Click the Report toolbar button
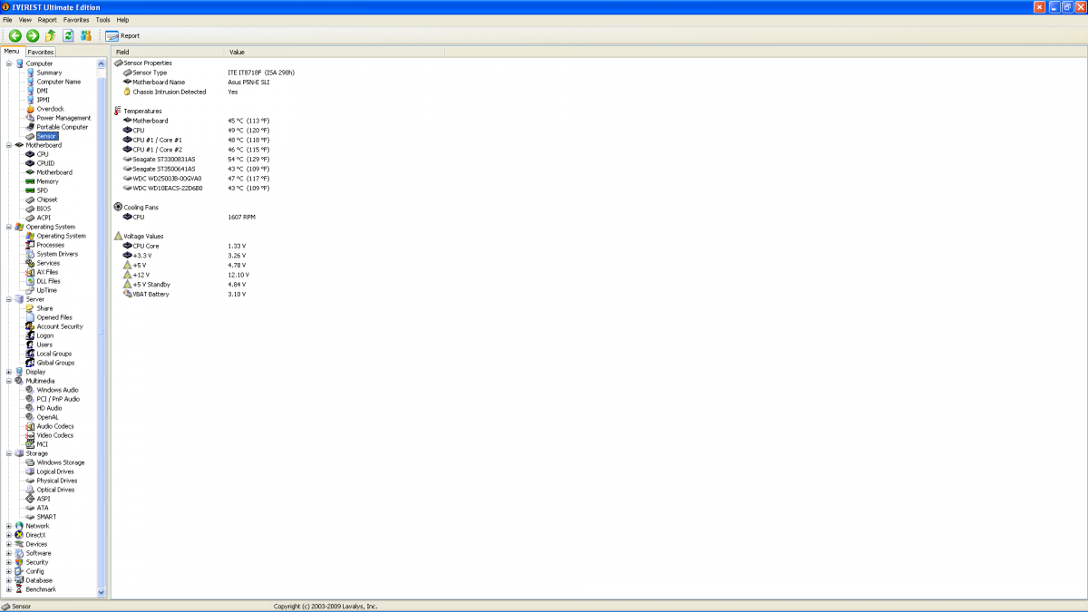The image size is (1088, 612). [122, 35]
